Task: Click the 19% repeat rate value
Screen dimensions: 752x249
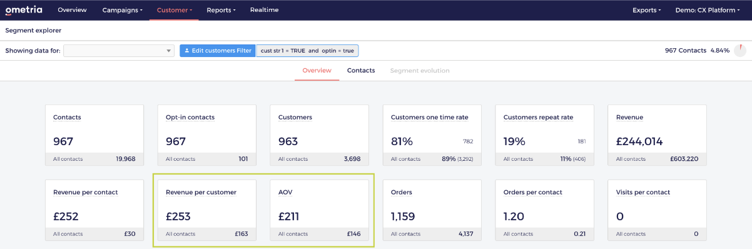Action: 514,141
